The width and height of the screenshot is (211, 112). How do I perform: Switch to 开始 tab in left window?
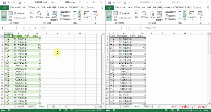(x=12, y=7)
